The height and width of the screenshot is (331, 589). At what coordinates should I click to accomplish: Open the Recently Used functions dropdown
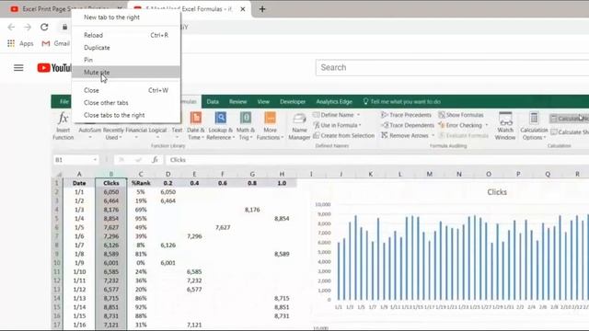click(113, 133)
